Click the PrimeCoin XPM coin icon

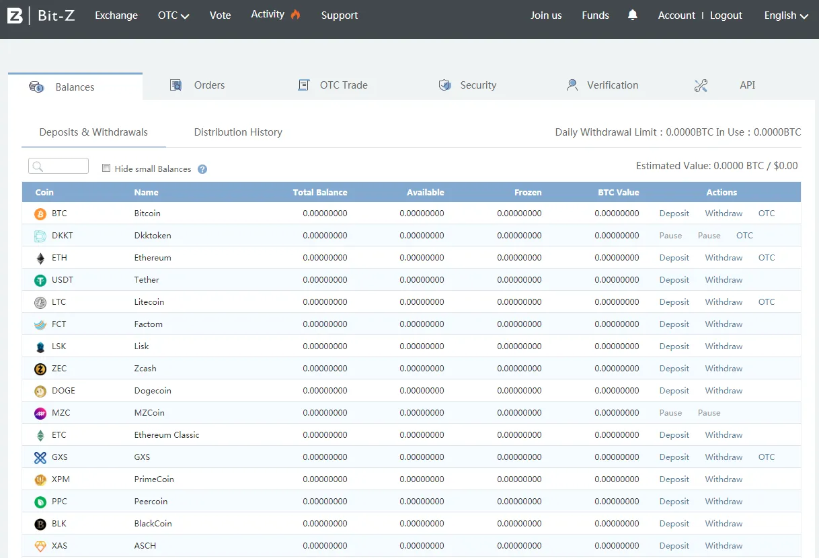point(40,479)
